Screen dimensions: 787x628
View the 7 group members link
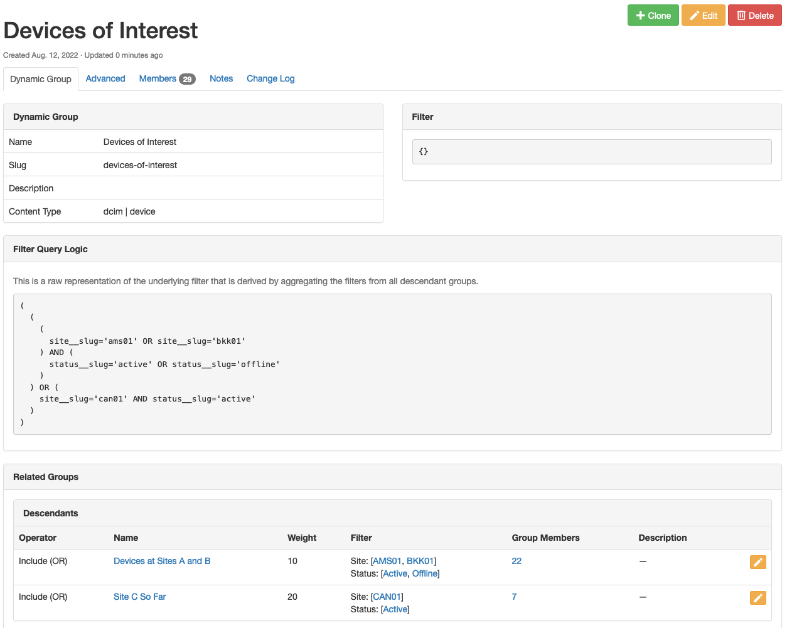click(x=514, y=597)
